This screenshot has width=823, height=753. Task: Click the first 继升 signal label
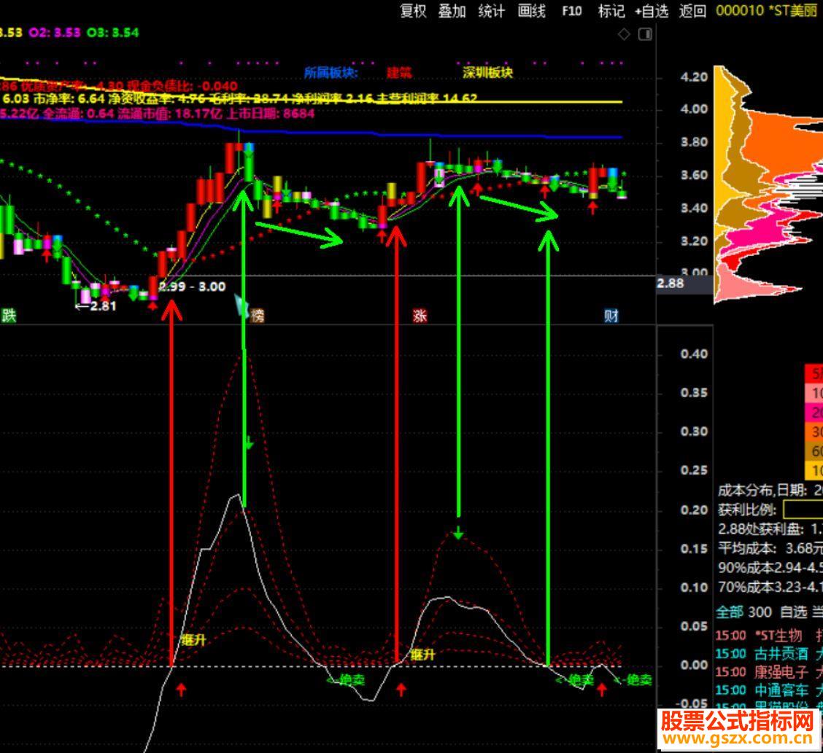(193, 639)
